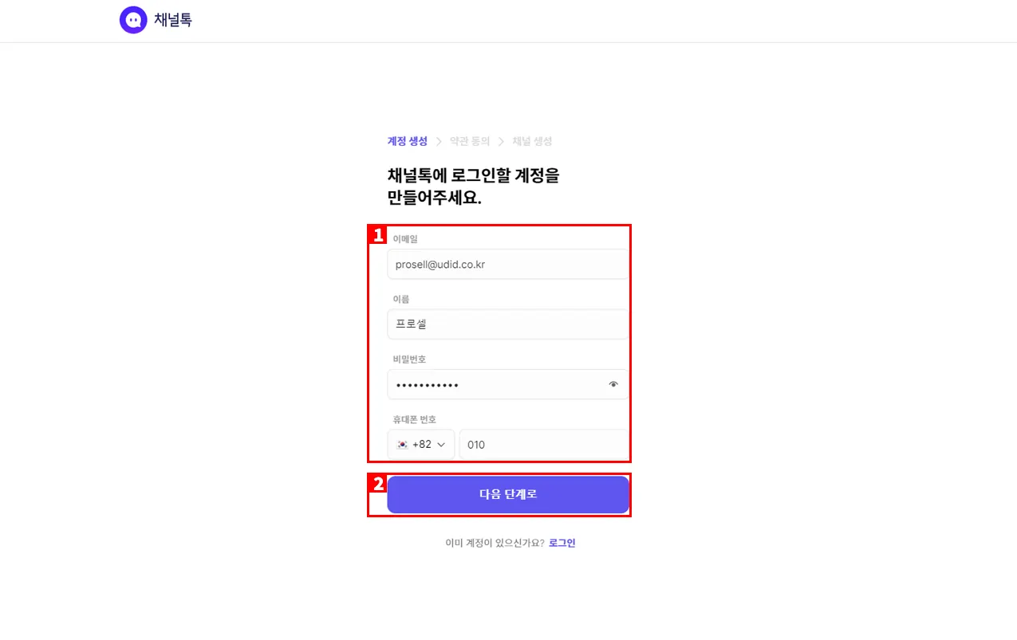1017x640 pixels.
Task: Click the red number 1 annotation badge
Action: pos(378,235)
